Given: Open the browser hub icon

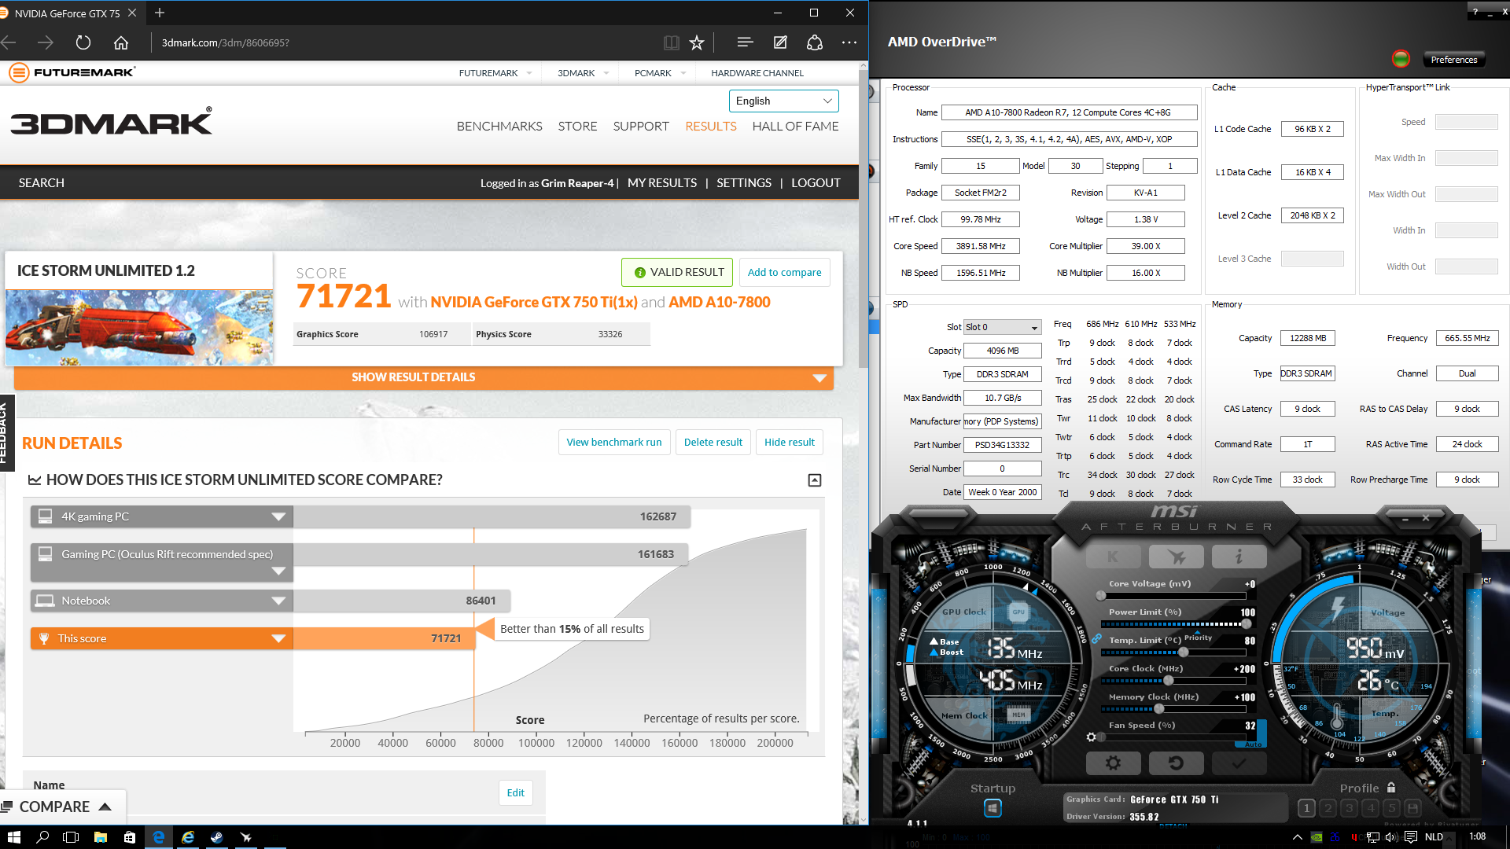Looking at the screenshot, I should pos(745,42).
